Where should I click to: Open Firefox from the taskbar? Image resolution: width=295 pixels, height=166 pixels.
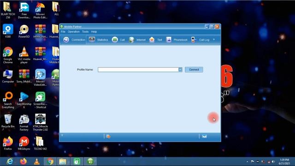point(24,161)
